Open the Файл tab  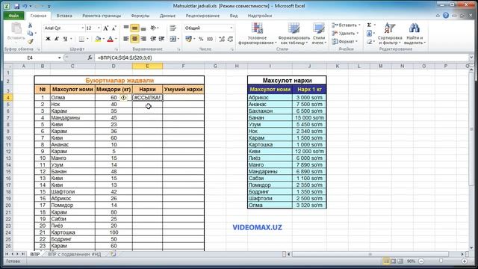click(13, 16)
